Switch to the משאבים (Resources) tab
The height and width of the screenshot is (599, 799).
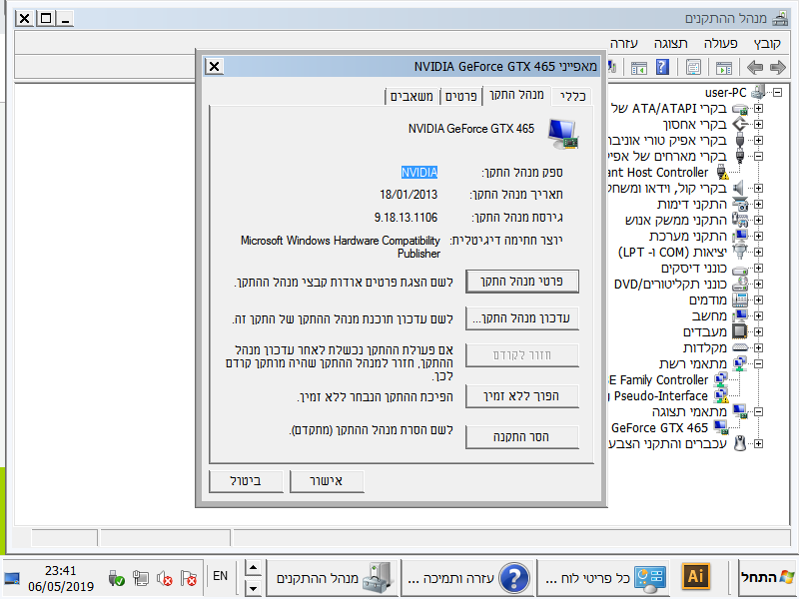411,96
